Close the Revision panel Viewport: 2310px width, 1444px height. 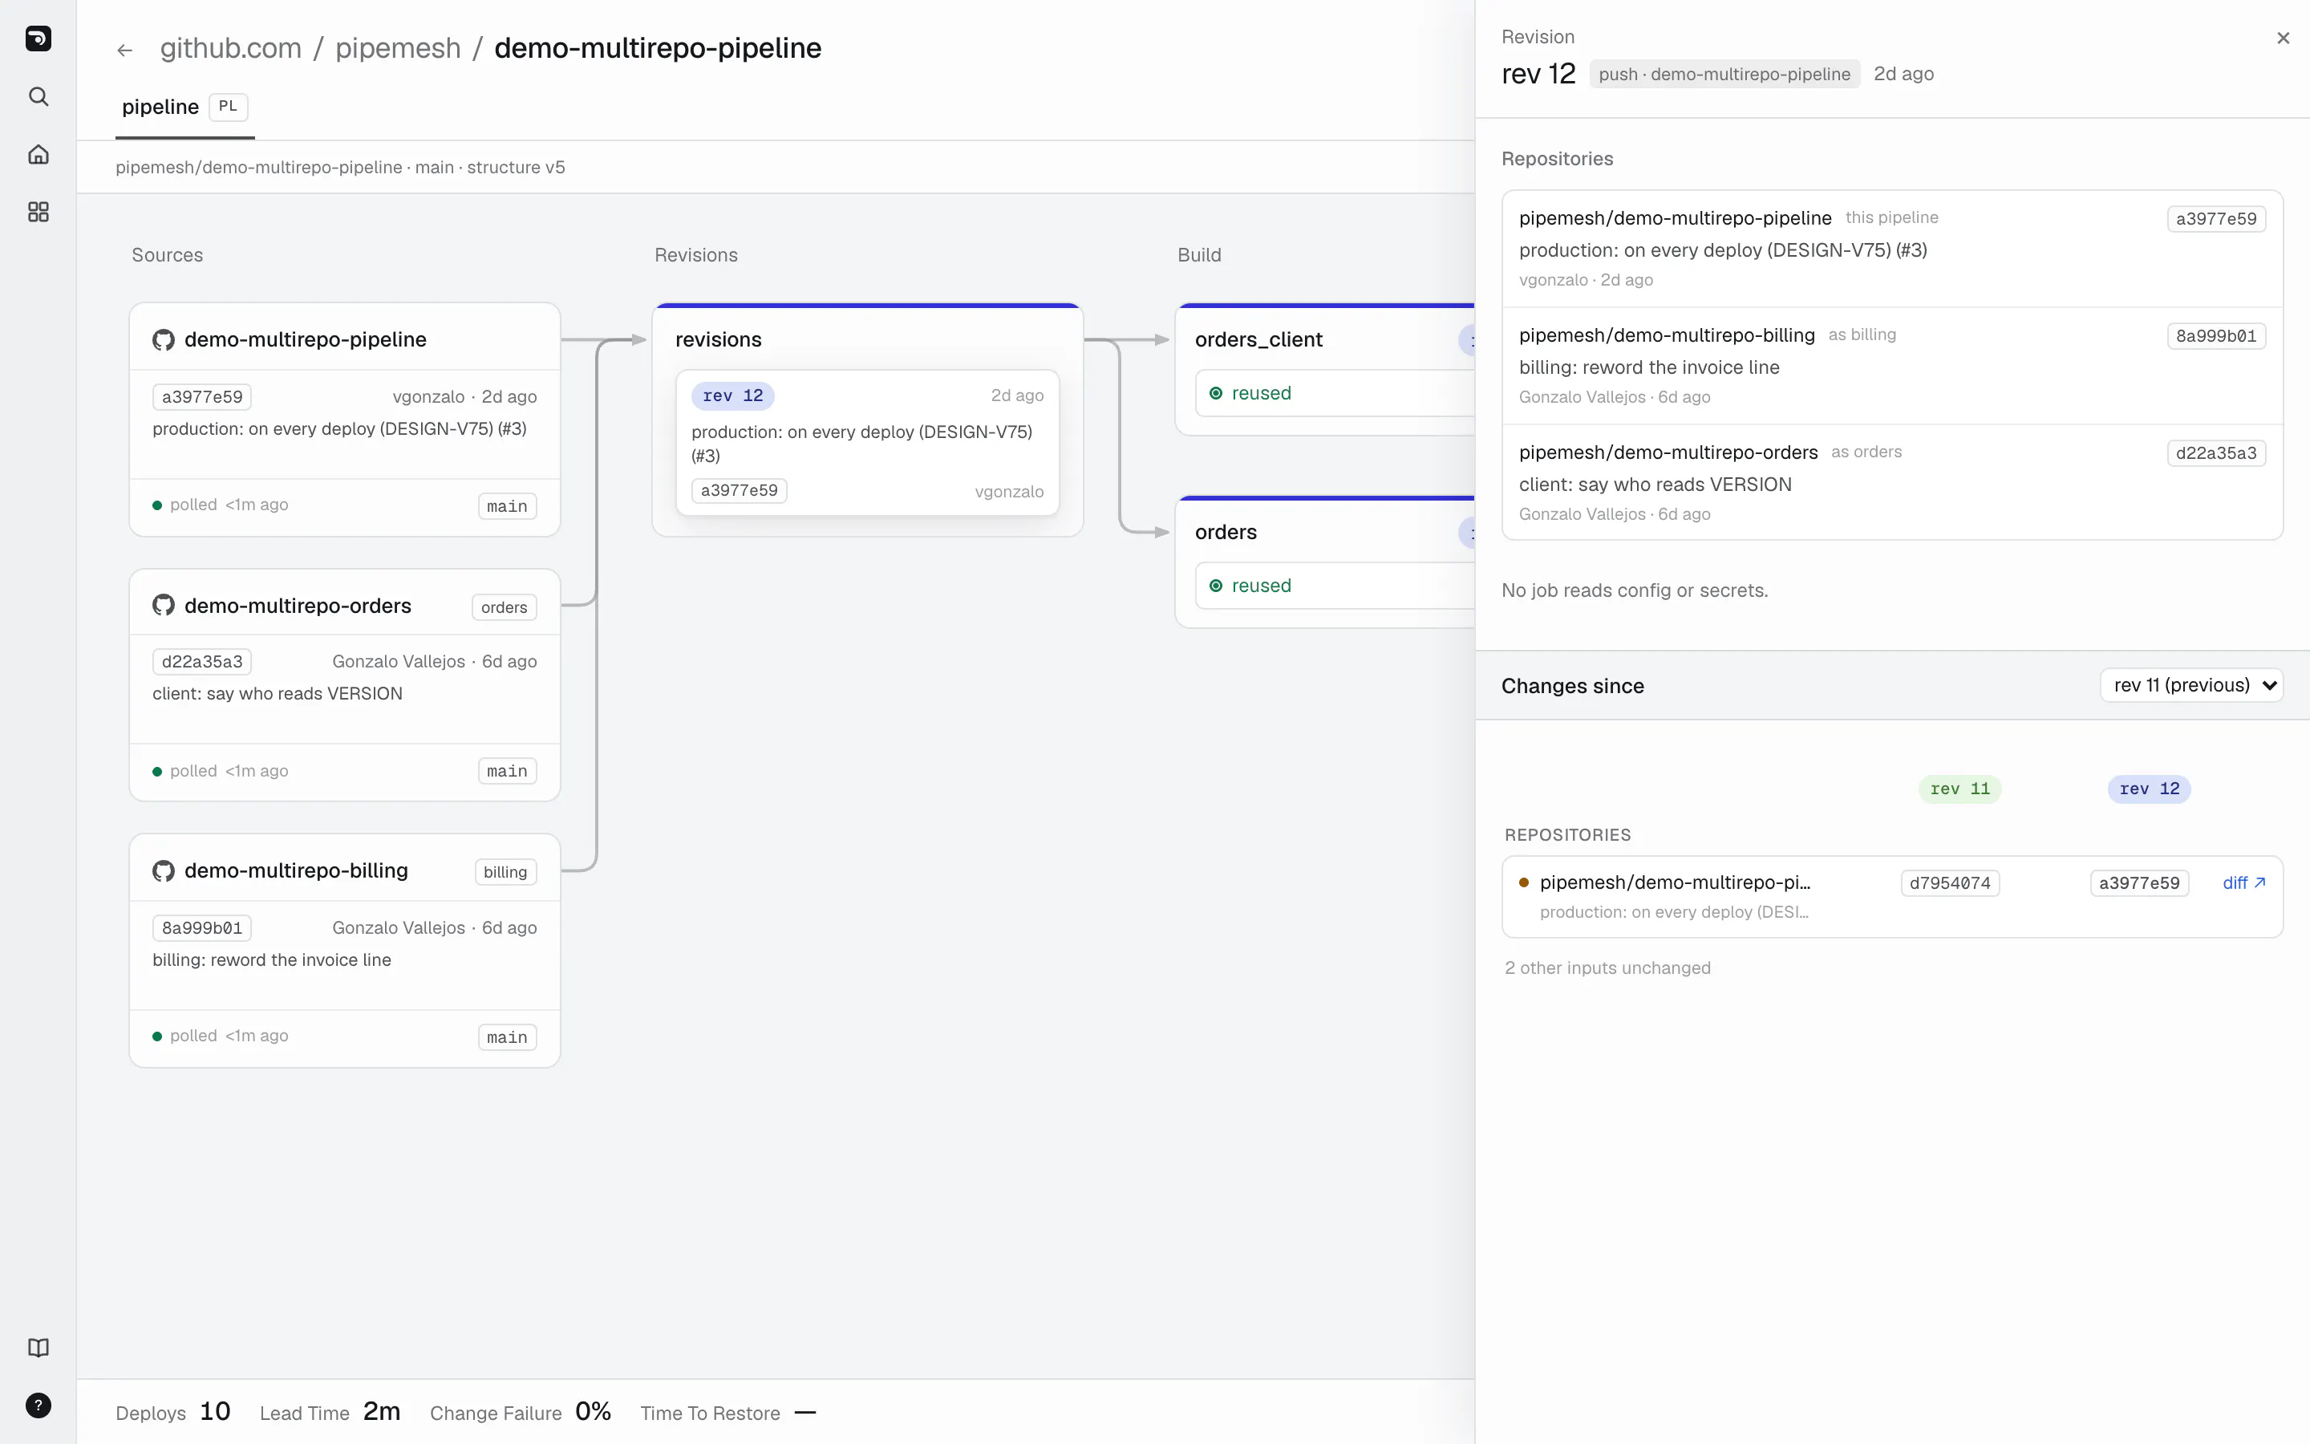(x=2282, y=39)
